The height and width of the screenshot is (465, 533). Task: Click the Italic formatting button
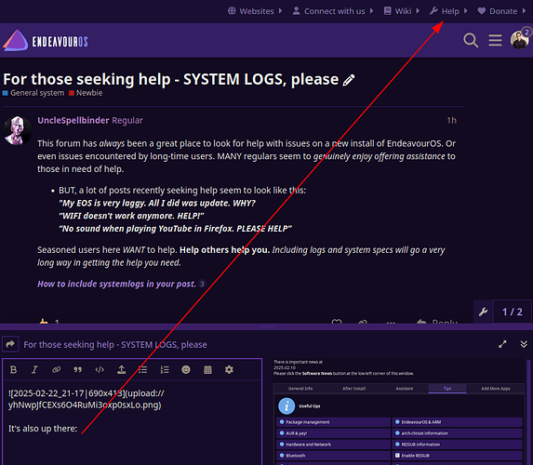pos(34,369)
